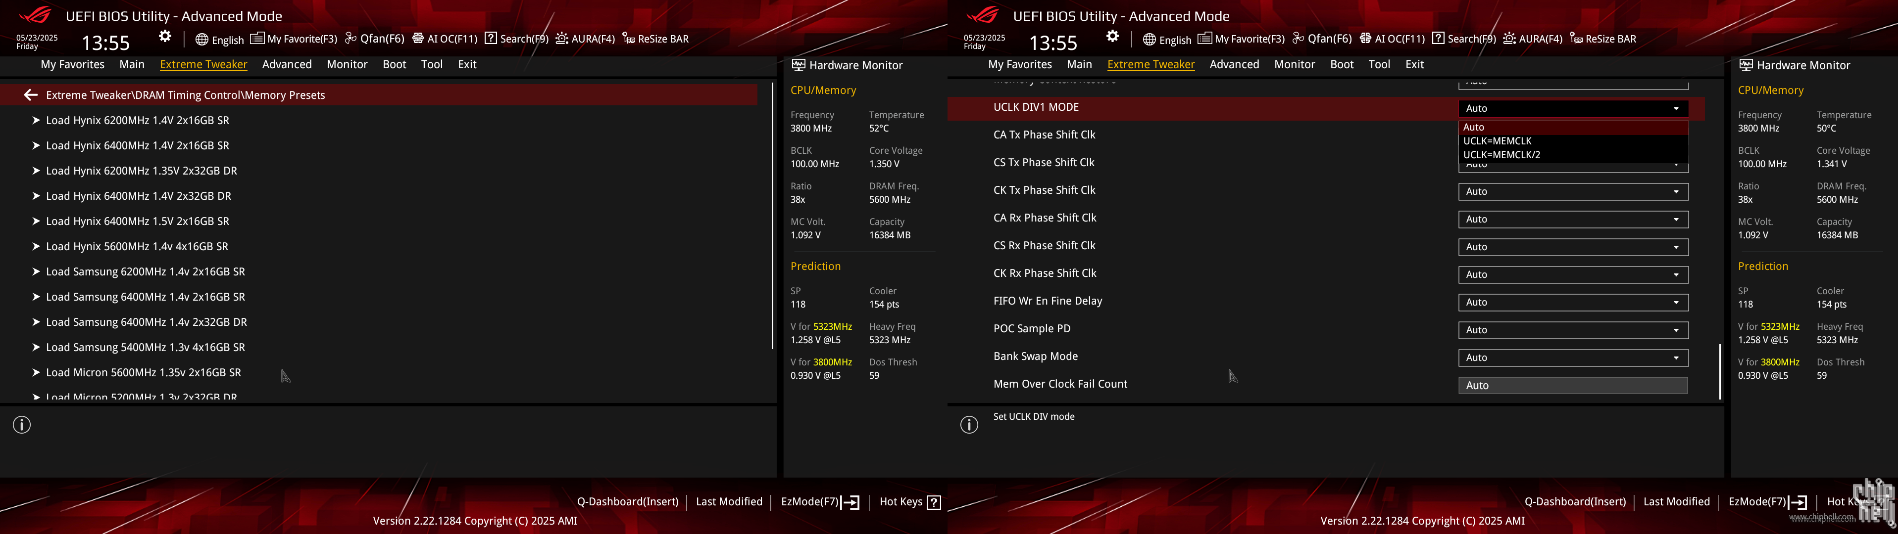The height and width of the screenshot is (534, 1901).
Task: Open Q-Dashboard(Insert) in right window
Action: [1575, 501]
